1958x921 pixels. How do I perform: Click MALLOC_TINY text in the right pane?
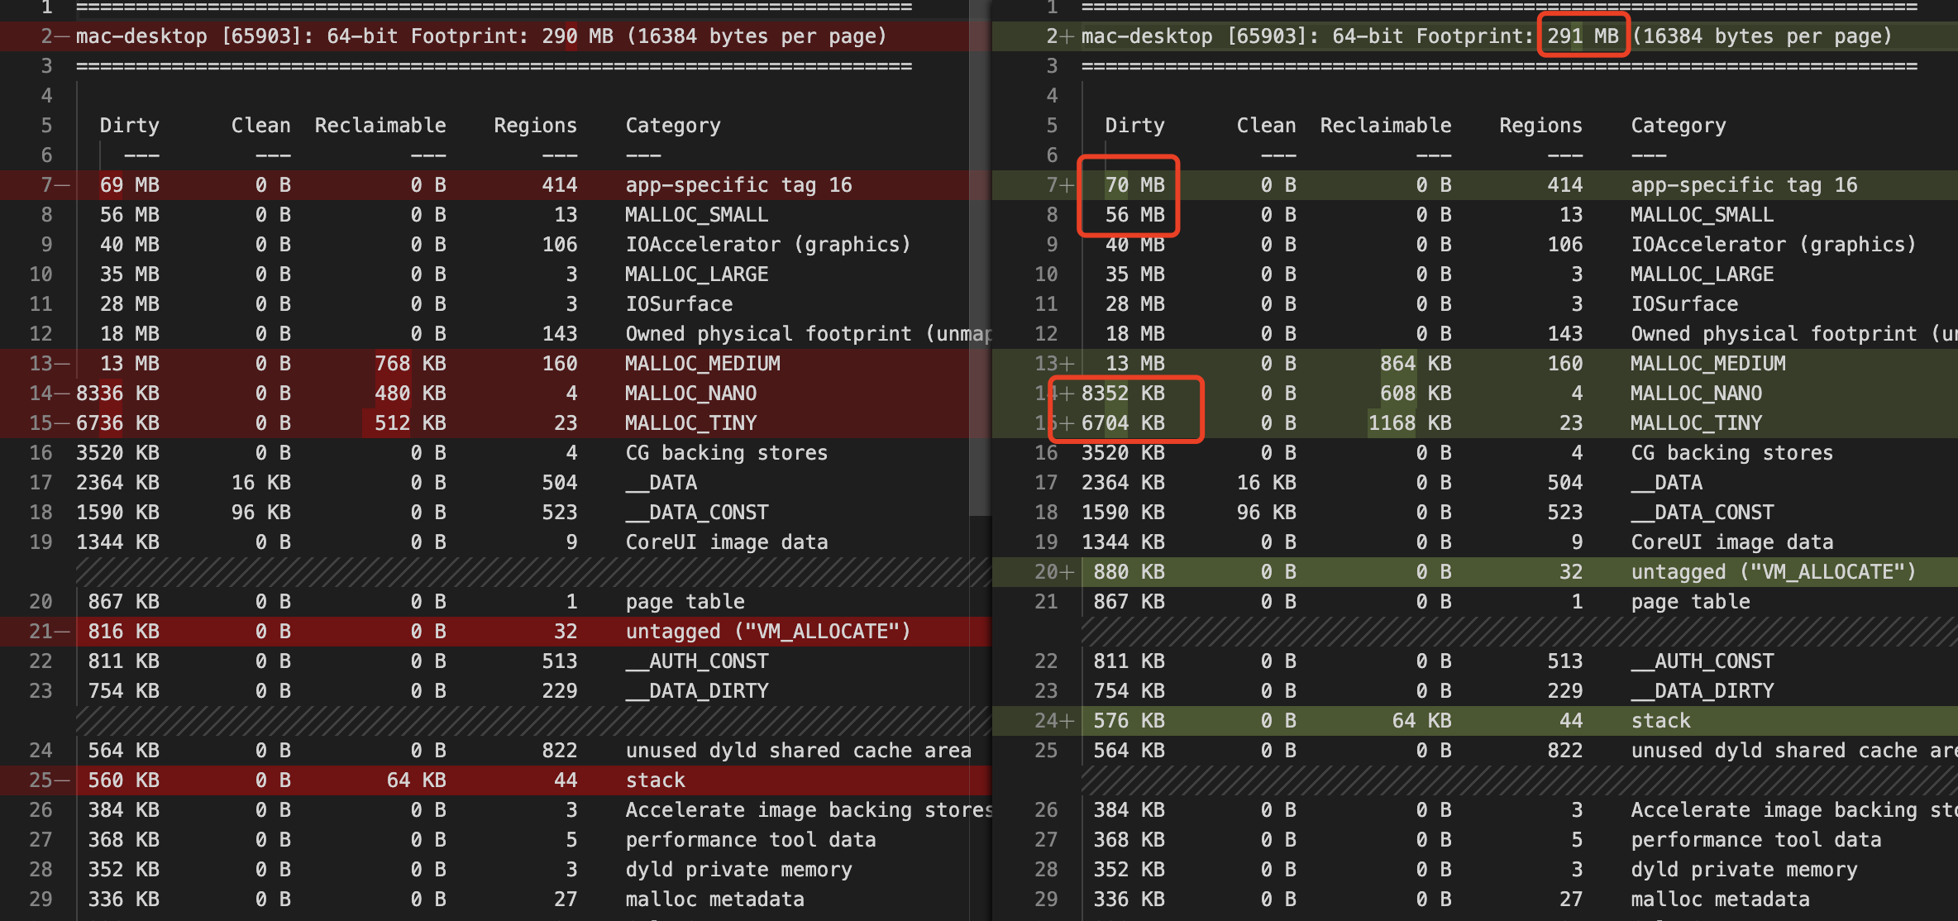click(x=1696, y=423)
